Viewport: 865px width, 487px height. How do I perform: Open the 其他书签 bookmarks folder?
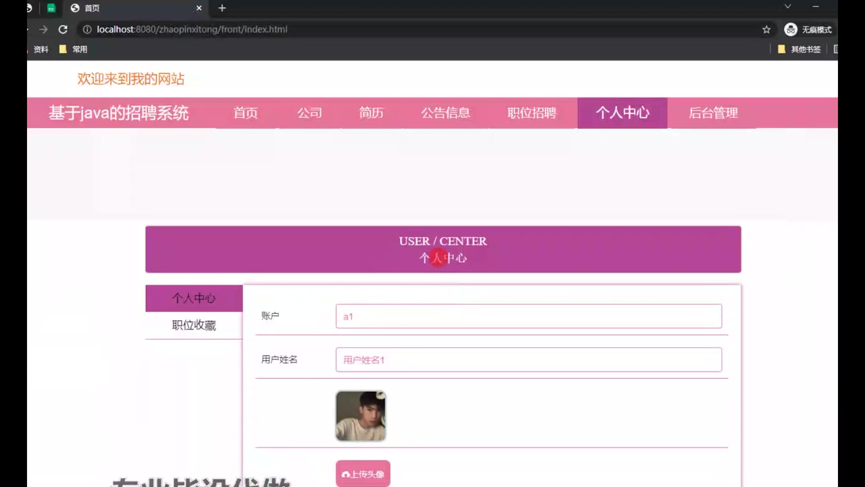800,49
